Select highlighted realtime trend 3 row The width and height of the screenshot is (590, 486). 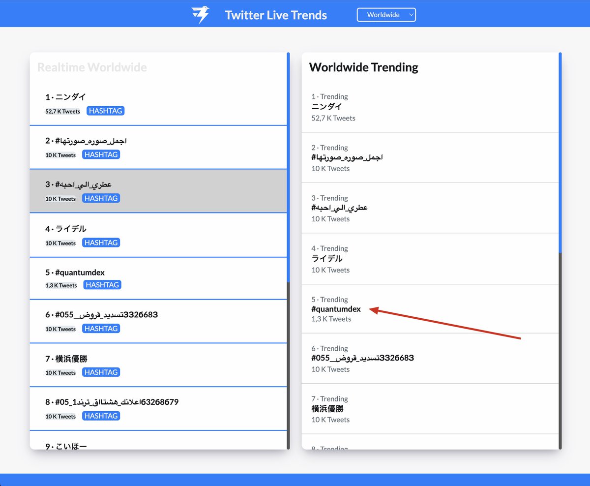click(x=158, y=191)
